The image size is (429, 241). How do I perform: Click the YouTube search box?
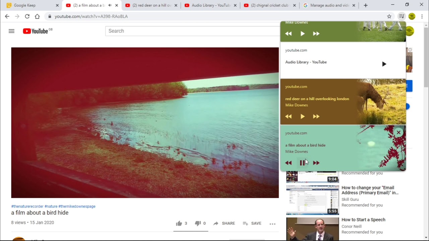pos(192,31)
